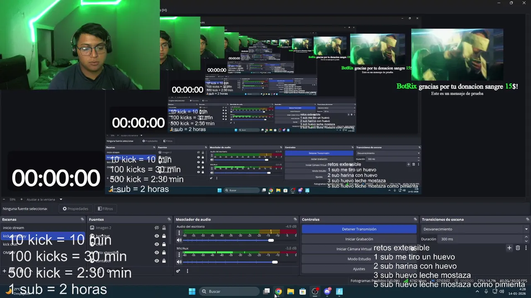Undock the Transiciones de escena panel

(527, 219)
